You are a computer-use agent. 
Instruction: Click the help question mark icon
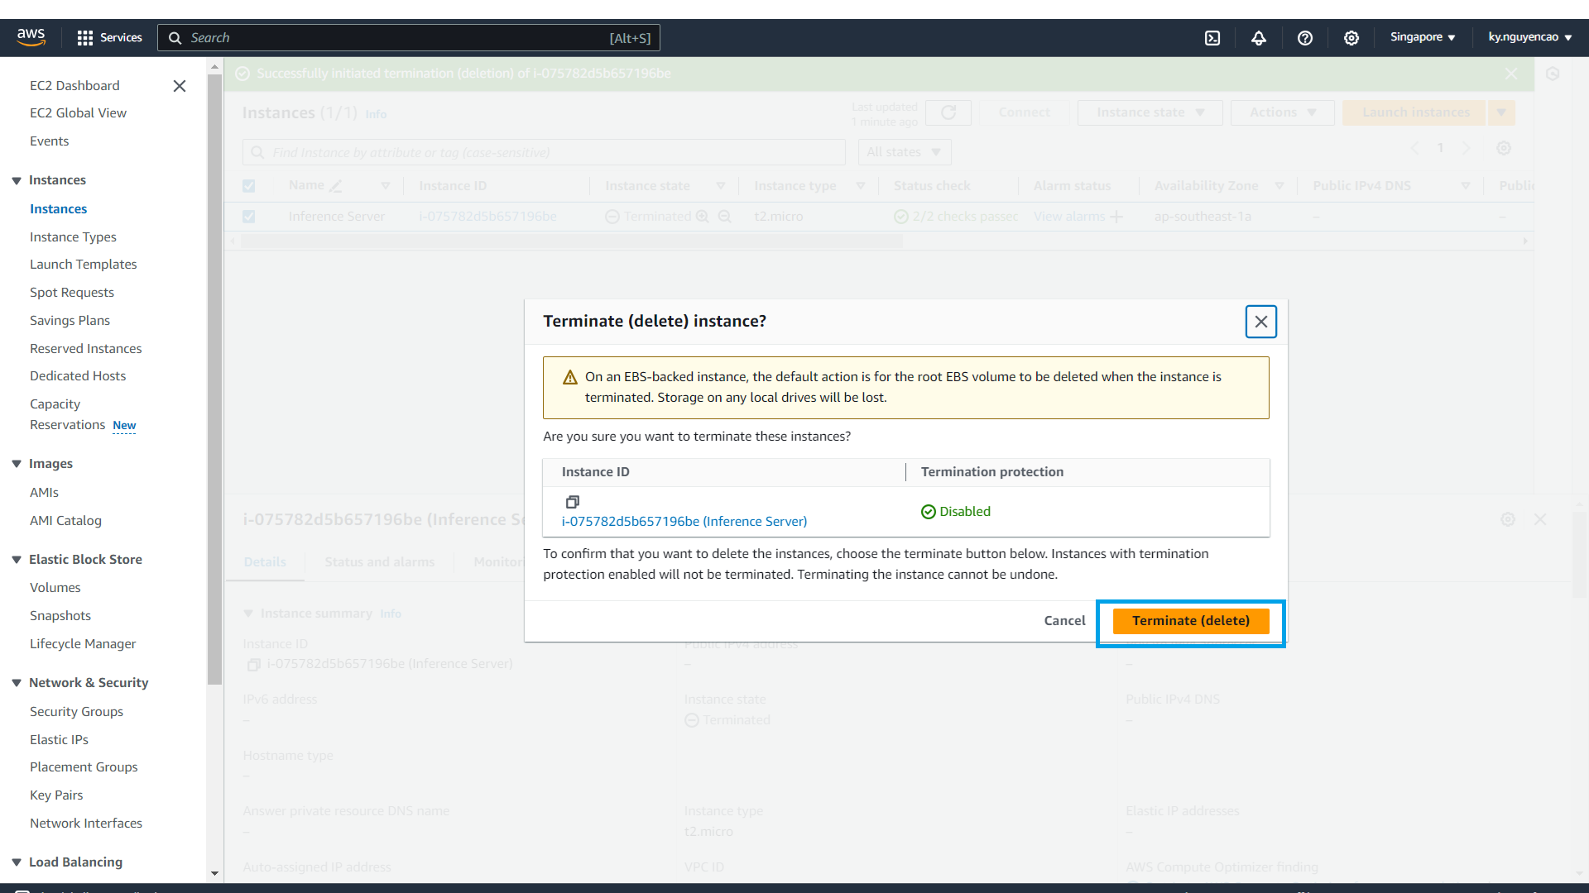pos(1304,37)
